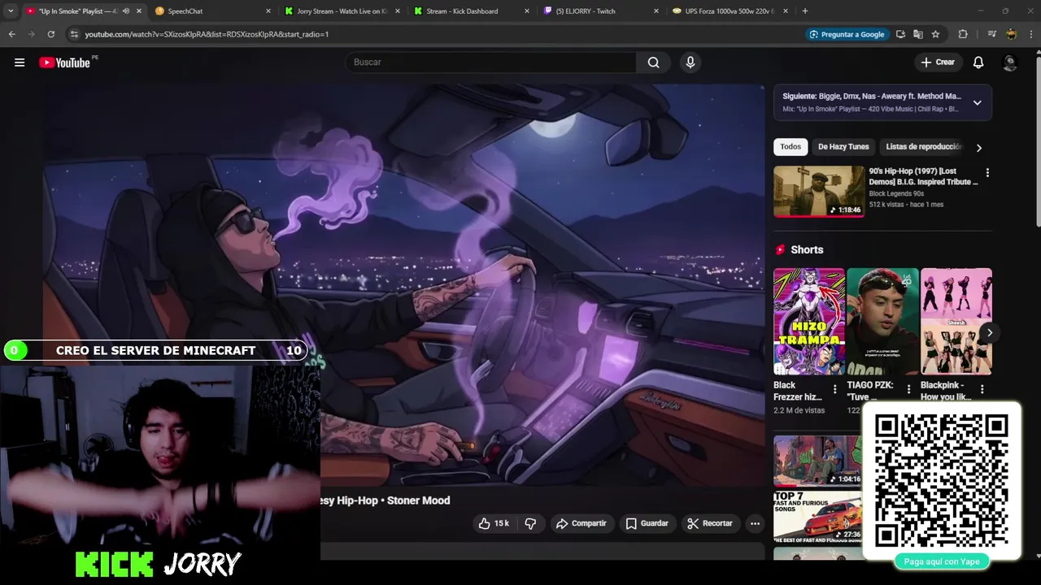
Task: Open the YouTube hamburger guide menu
Action: pos(20,63)
